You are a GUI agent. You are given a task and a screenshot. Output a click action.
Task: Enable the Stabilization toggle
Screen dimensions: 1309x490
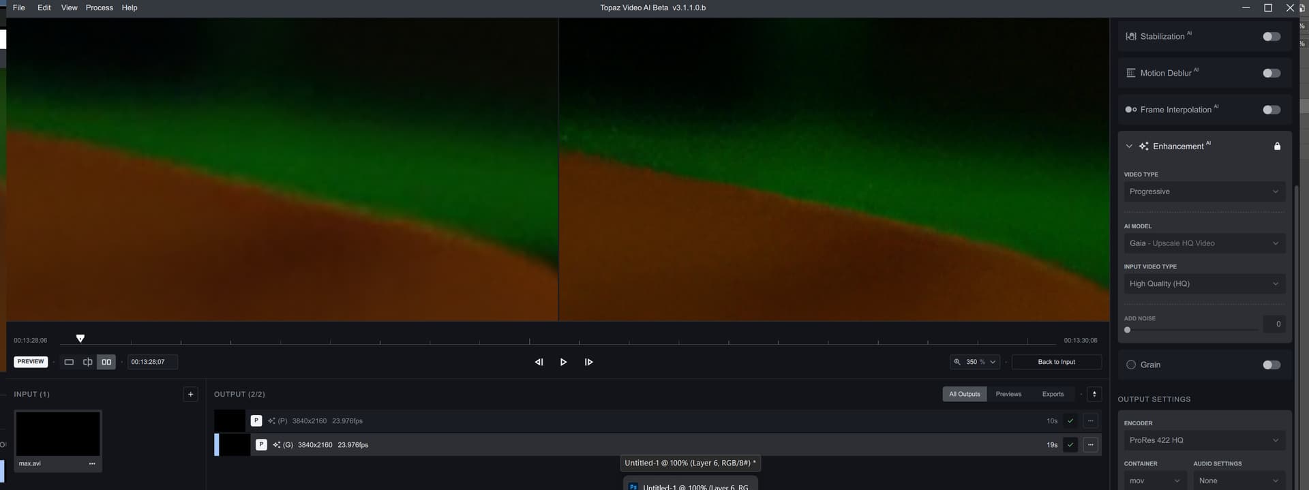point(1271,37)
